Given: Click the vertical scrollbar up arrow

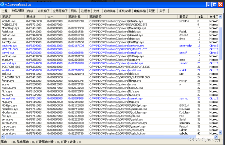Looking at the screenshot, I should tap(220, 17).
